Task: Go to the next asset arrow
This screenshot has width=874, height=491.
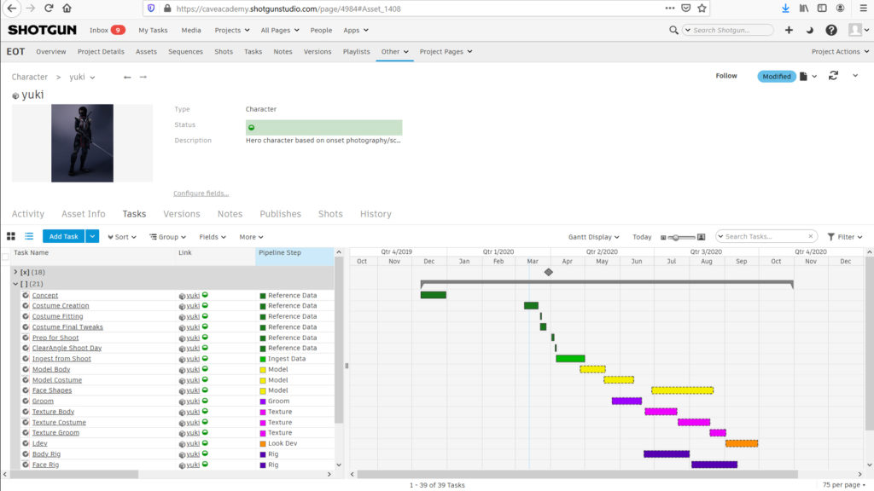Action: [x=143, y=77]
